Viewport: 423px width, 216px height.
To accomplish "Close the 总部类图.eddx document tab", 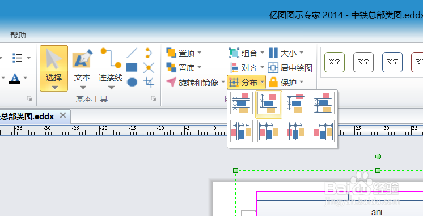I will coord(63,115).
